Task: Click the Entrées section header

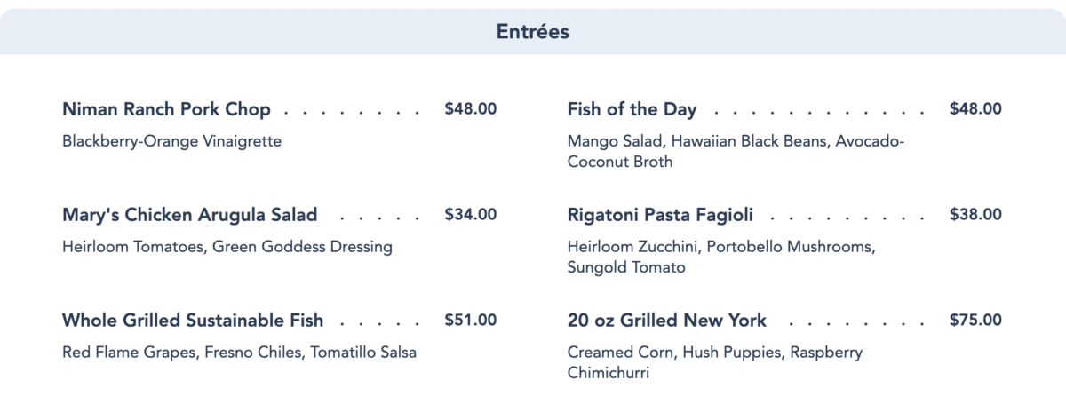Action: coord(532,32)
